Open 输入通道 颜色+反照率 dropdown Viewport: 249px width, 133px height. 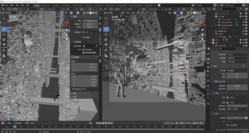coord(237,109)
